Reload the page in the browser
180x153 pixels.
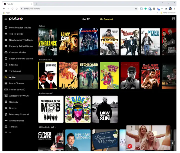tap(13, 9)
